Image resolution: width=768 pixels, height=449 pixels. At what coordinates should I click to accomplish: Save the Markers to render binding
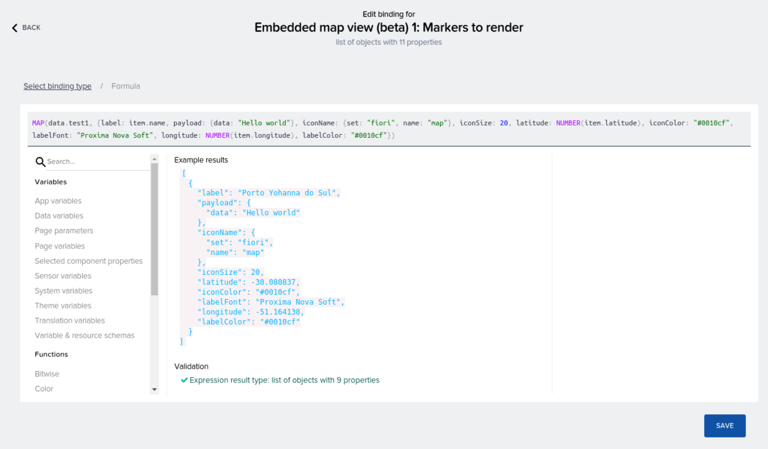click(x=724, y=425)
